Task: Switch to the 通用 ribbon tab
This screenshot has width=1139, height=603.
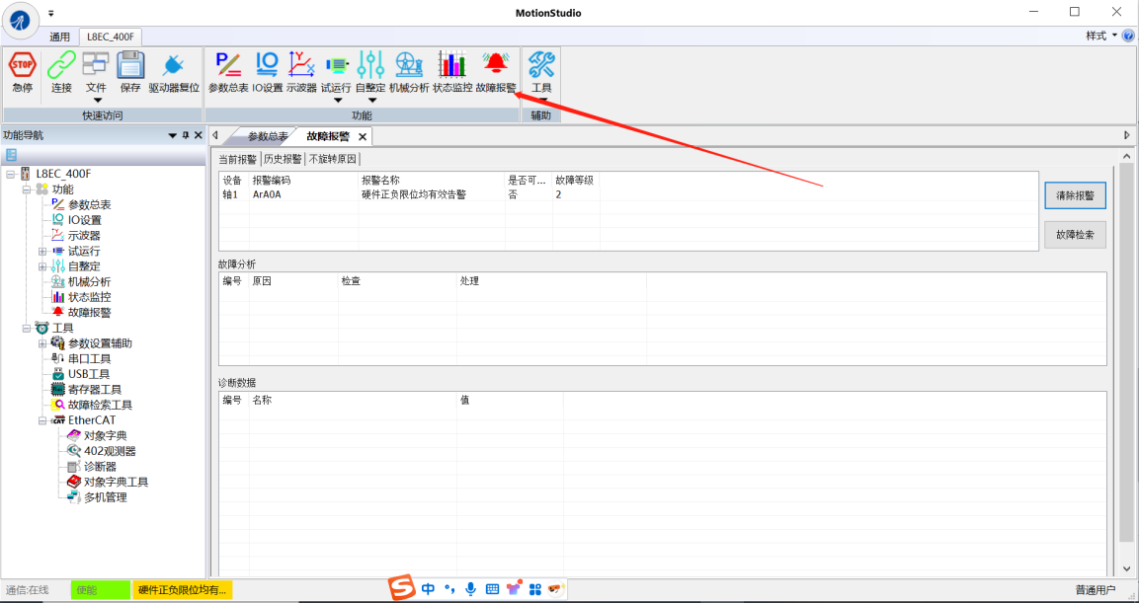Action: click(x=59, y=37)
